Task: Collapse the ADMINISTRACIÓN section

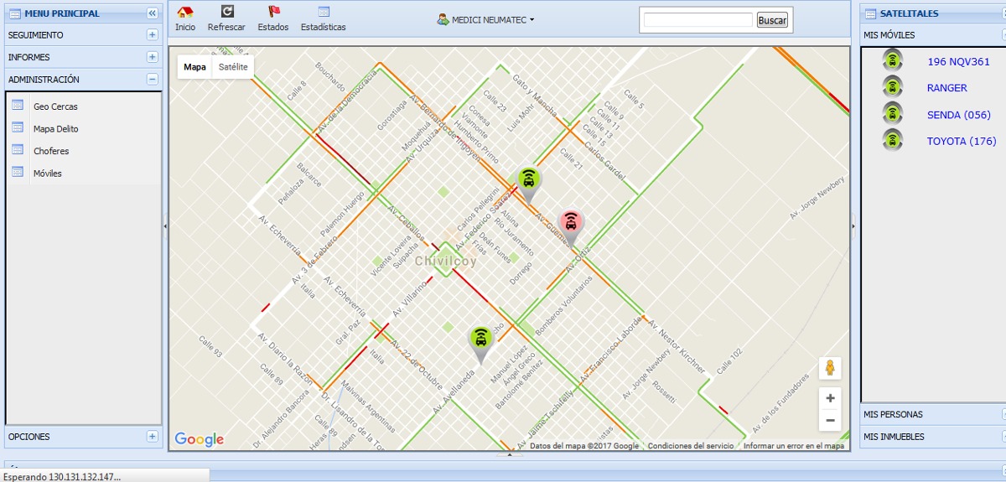Action: point(152,80)
